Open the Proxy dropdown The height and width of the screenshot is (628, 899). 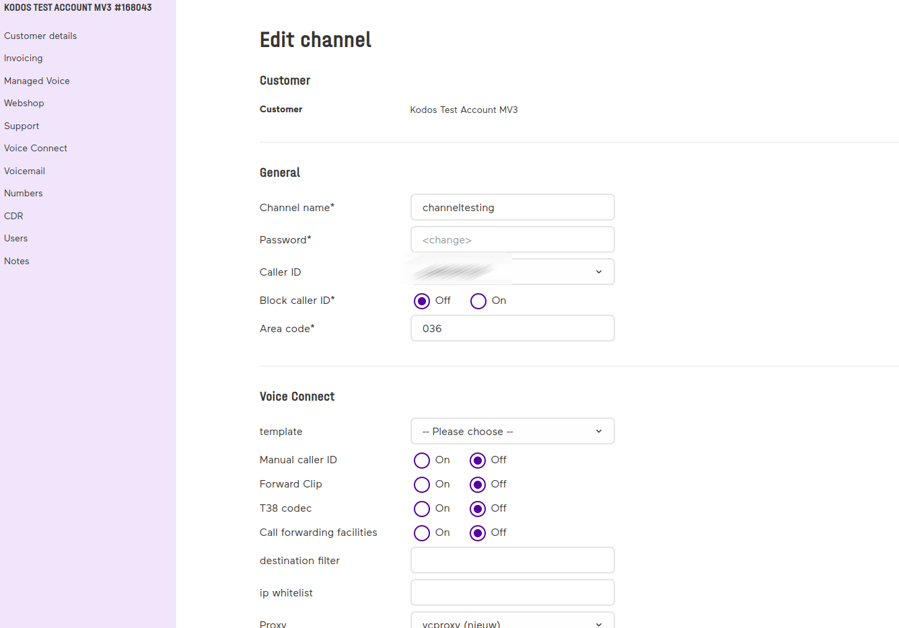coord(512,621)
